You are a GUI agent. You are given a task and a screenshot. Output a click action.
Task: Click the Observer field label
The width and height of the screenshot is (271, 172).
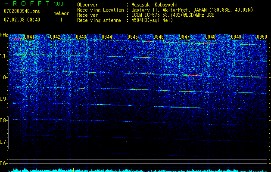tap(87, 5)
